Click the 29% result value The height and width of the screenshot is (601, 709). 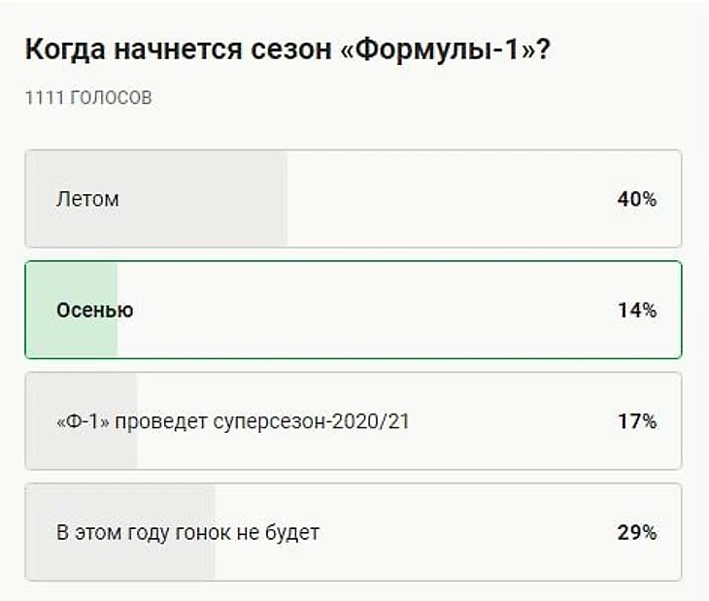point(637,533)
